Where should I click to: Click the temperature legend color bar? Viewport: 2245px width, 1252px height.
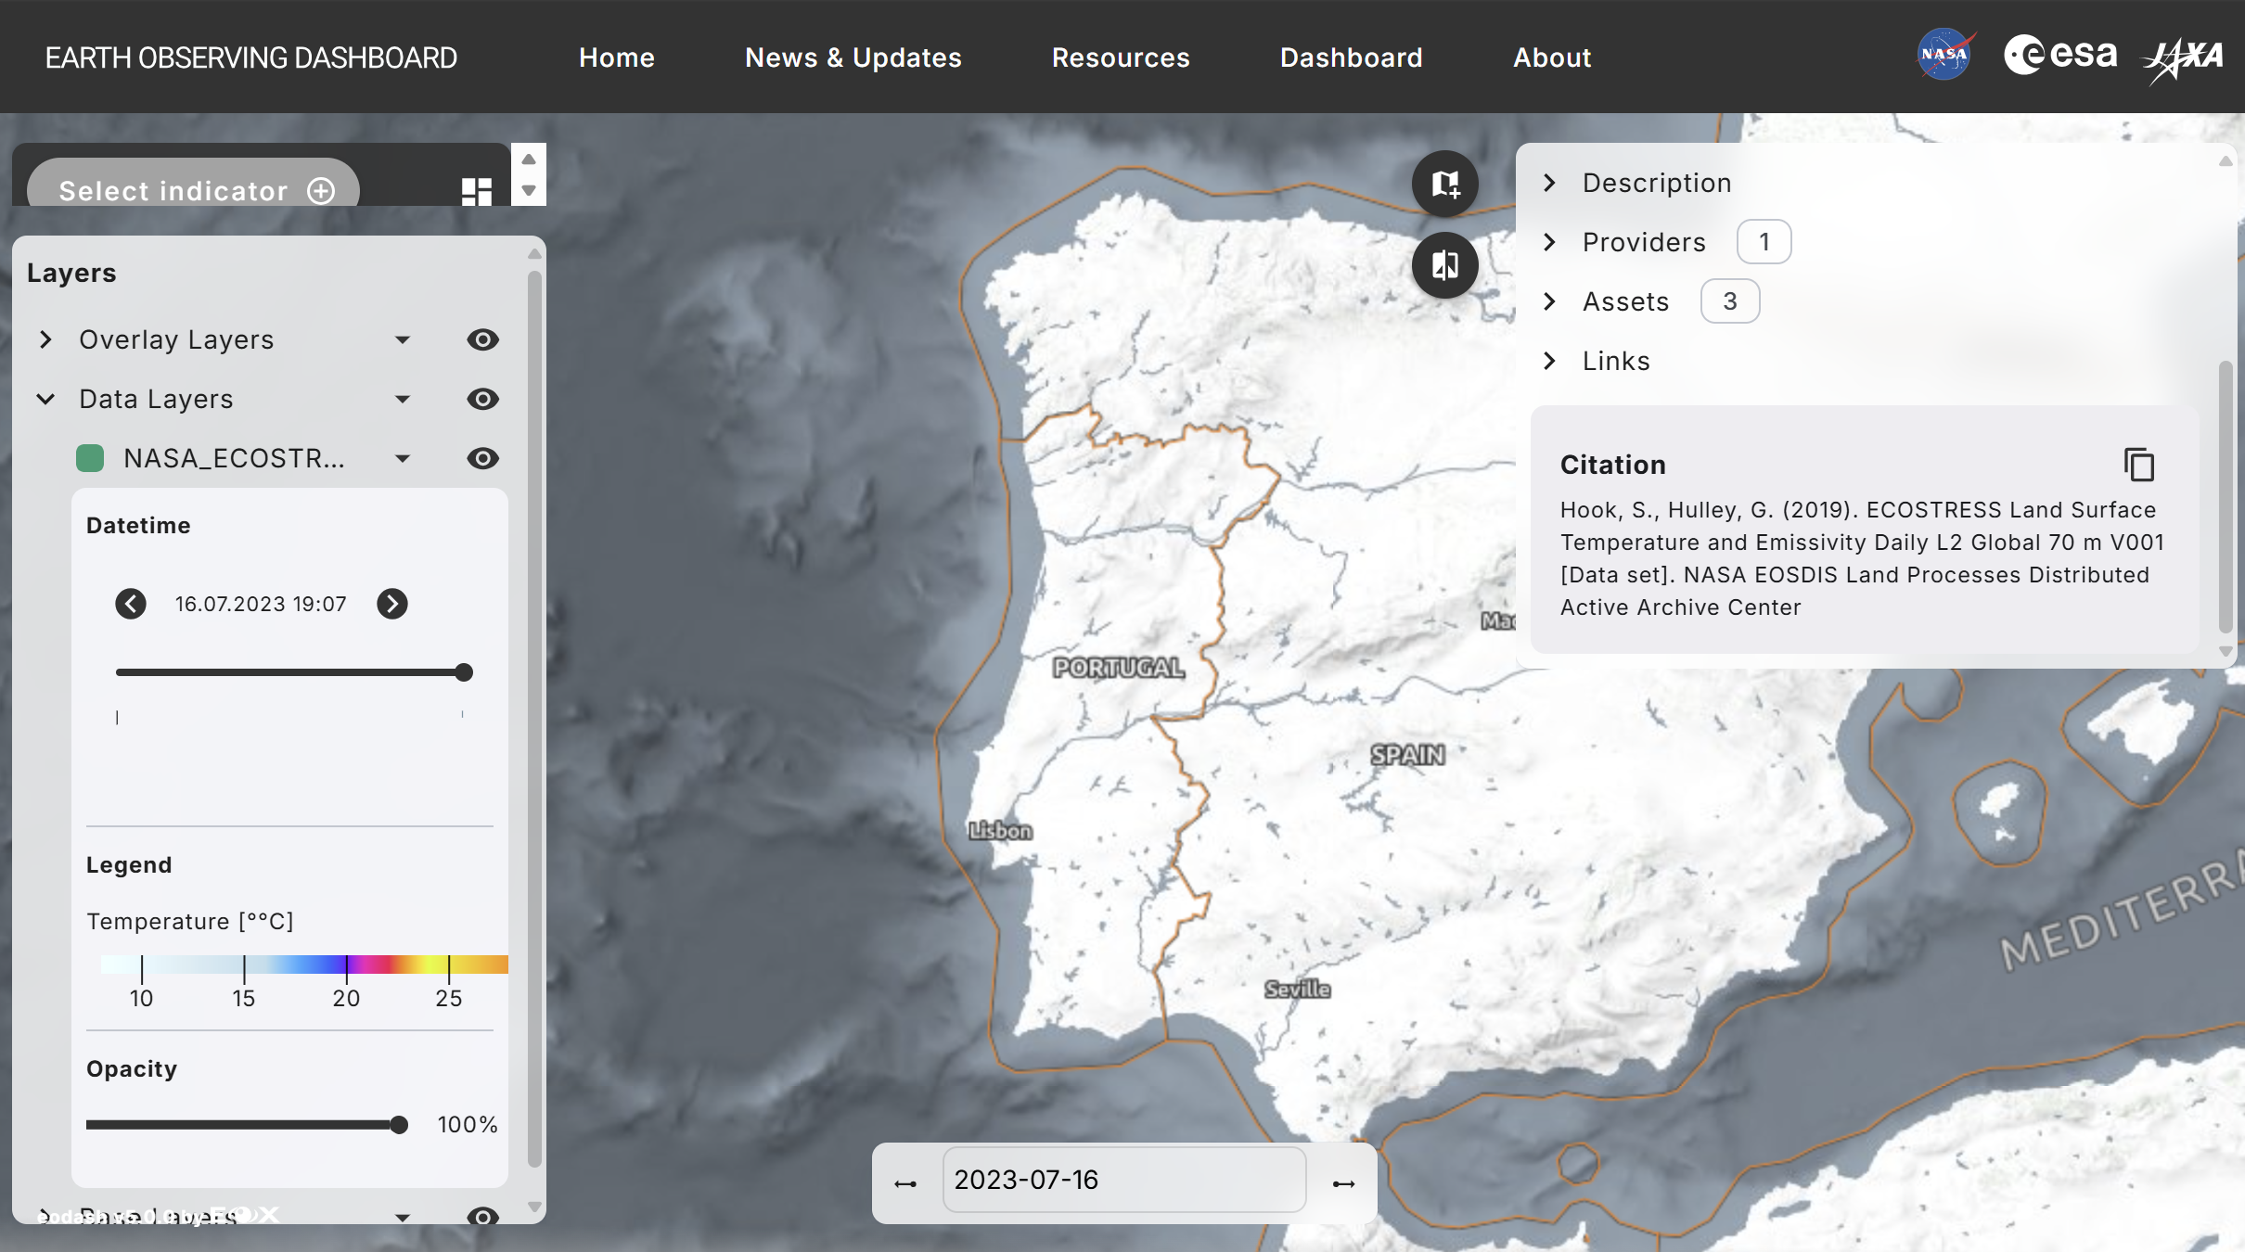click(x=304, y=965)
